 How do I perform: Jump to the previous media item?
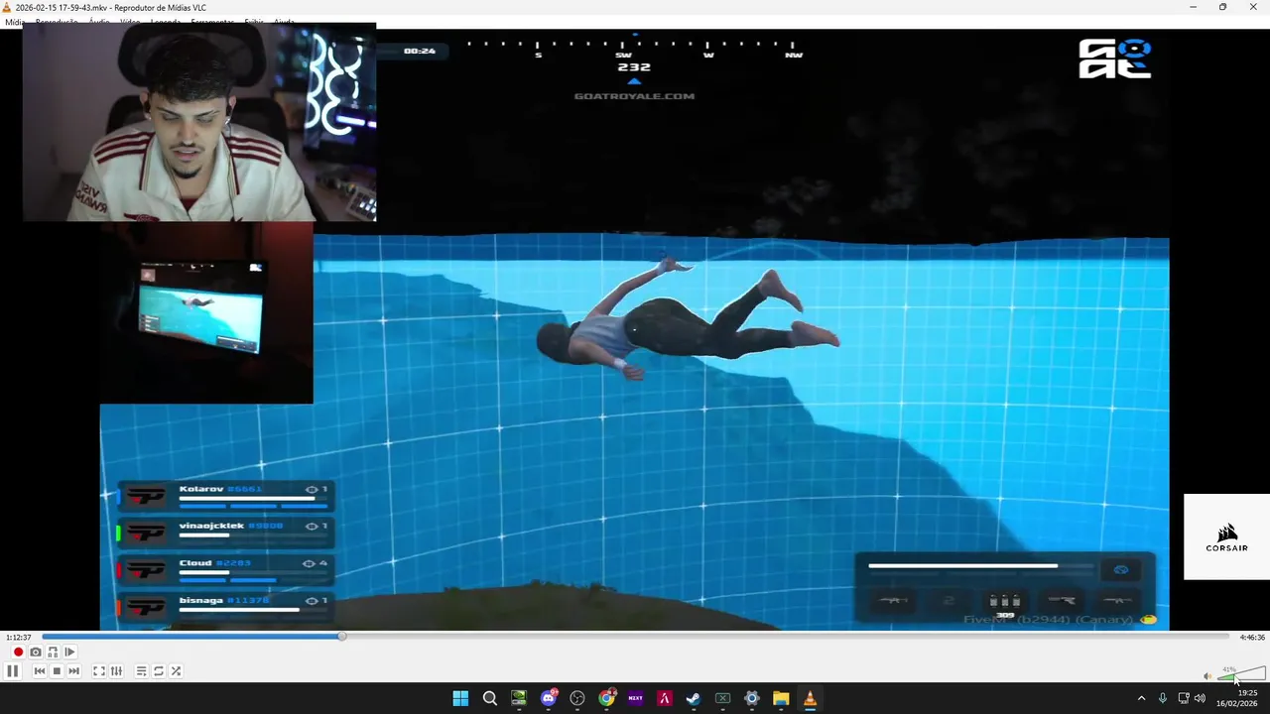pos(40,671)
